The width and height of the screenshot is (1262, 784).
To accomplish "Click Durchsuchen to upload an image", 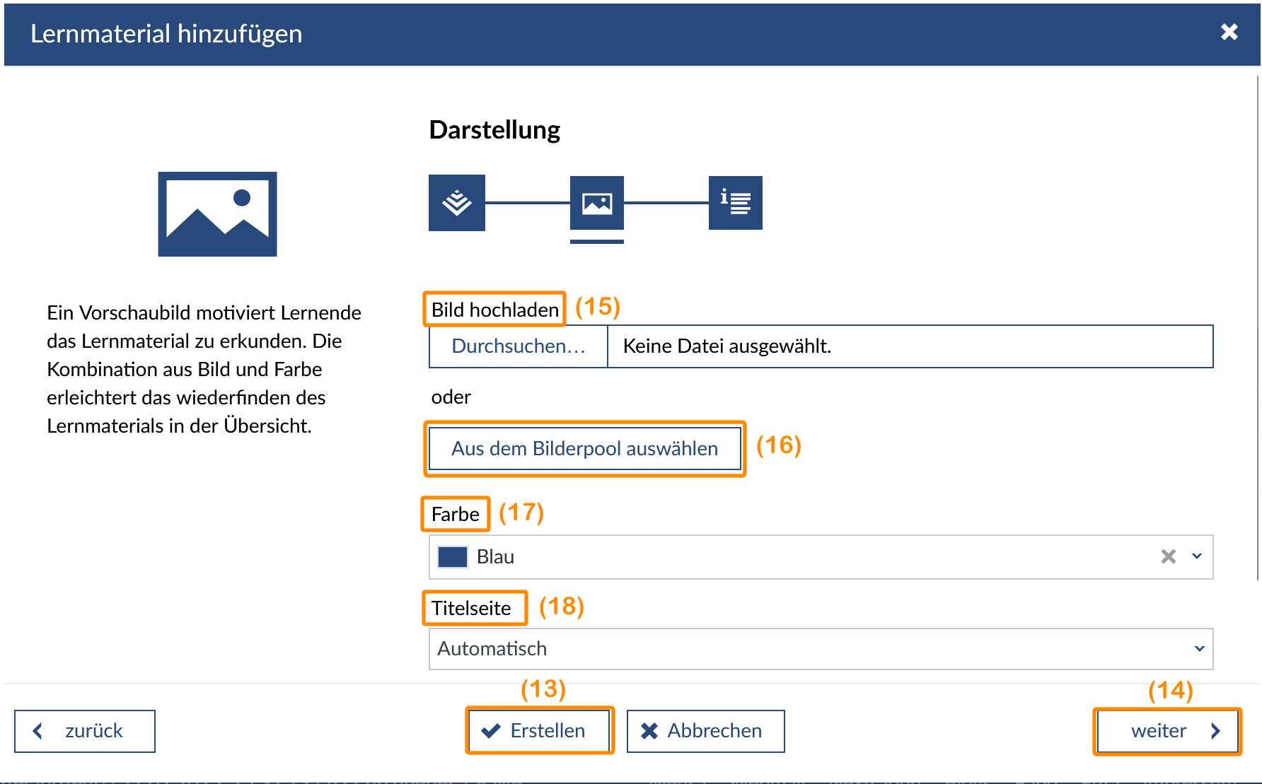I will pyautogui.click(x=519, y=346).
